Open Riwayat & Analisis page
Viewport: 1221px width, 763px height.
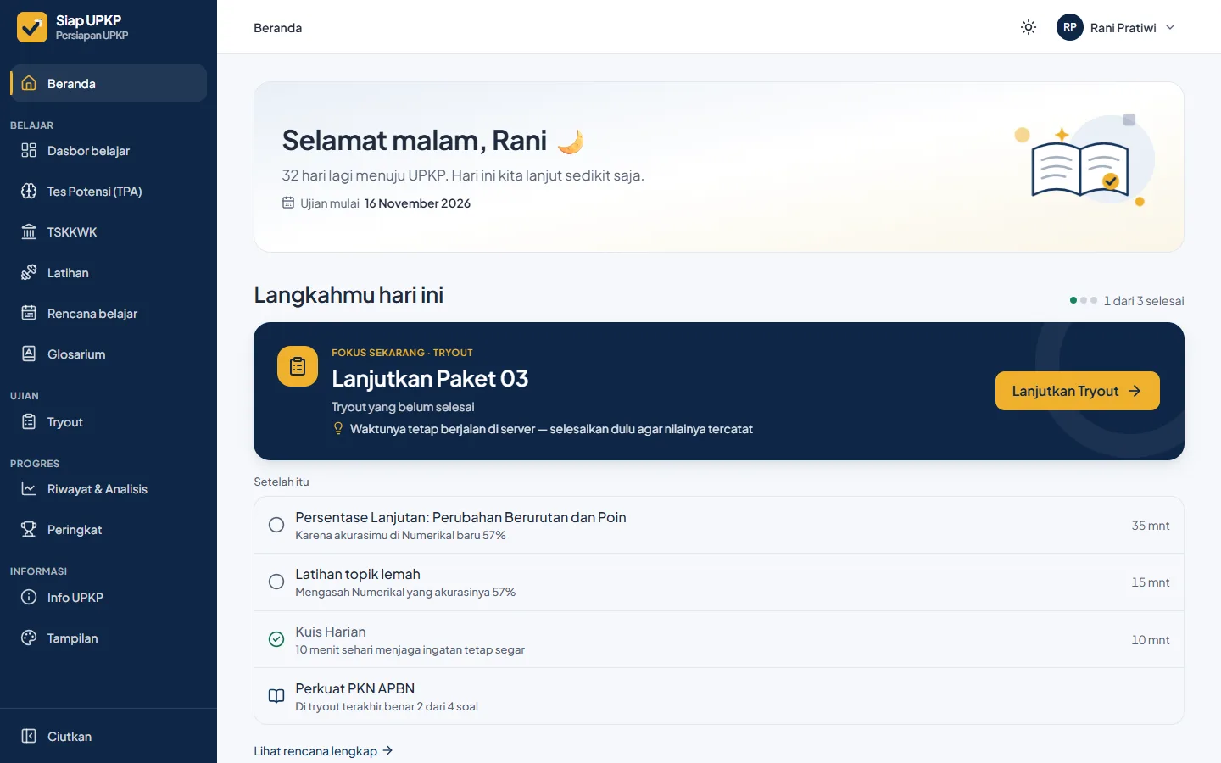click(x=109, y=488)
